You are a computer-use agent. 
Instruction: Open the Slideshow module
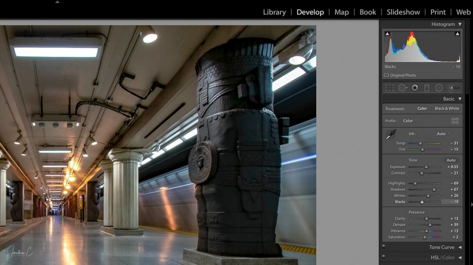[403, 12]
